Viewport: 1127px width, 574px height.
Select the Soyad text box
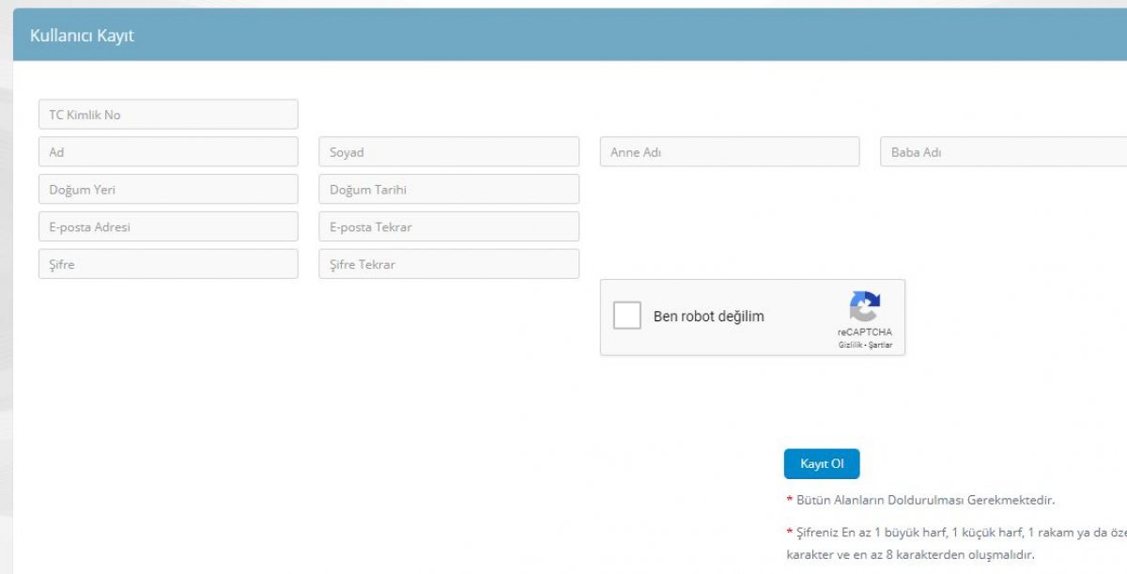coord(448,152)
